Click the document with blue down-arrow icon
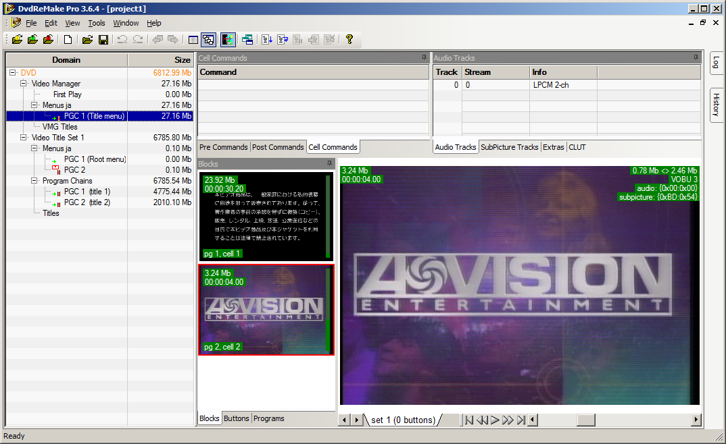This screenshot has height=444, width=726. (267, 40)
